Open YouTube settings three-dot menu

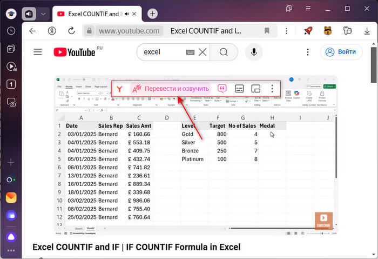[x=307, y=52]
